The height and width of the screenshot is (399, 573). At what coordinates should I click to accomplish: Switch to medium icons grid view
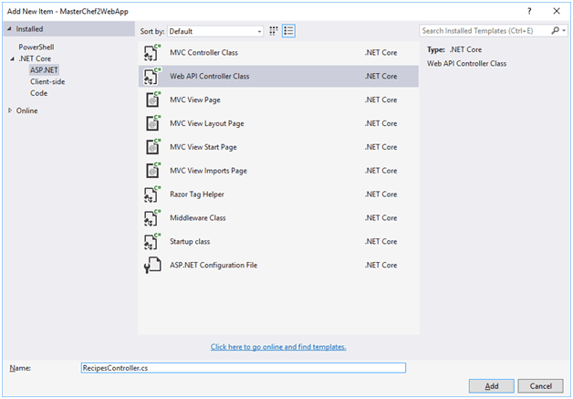274,31
